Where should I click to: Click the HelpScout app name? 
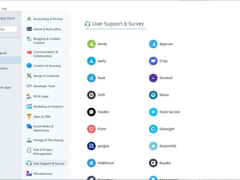[106, 163]
